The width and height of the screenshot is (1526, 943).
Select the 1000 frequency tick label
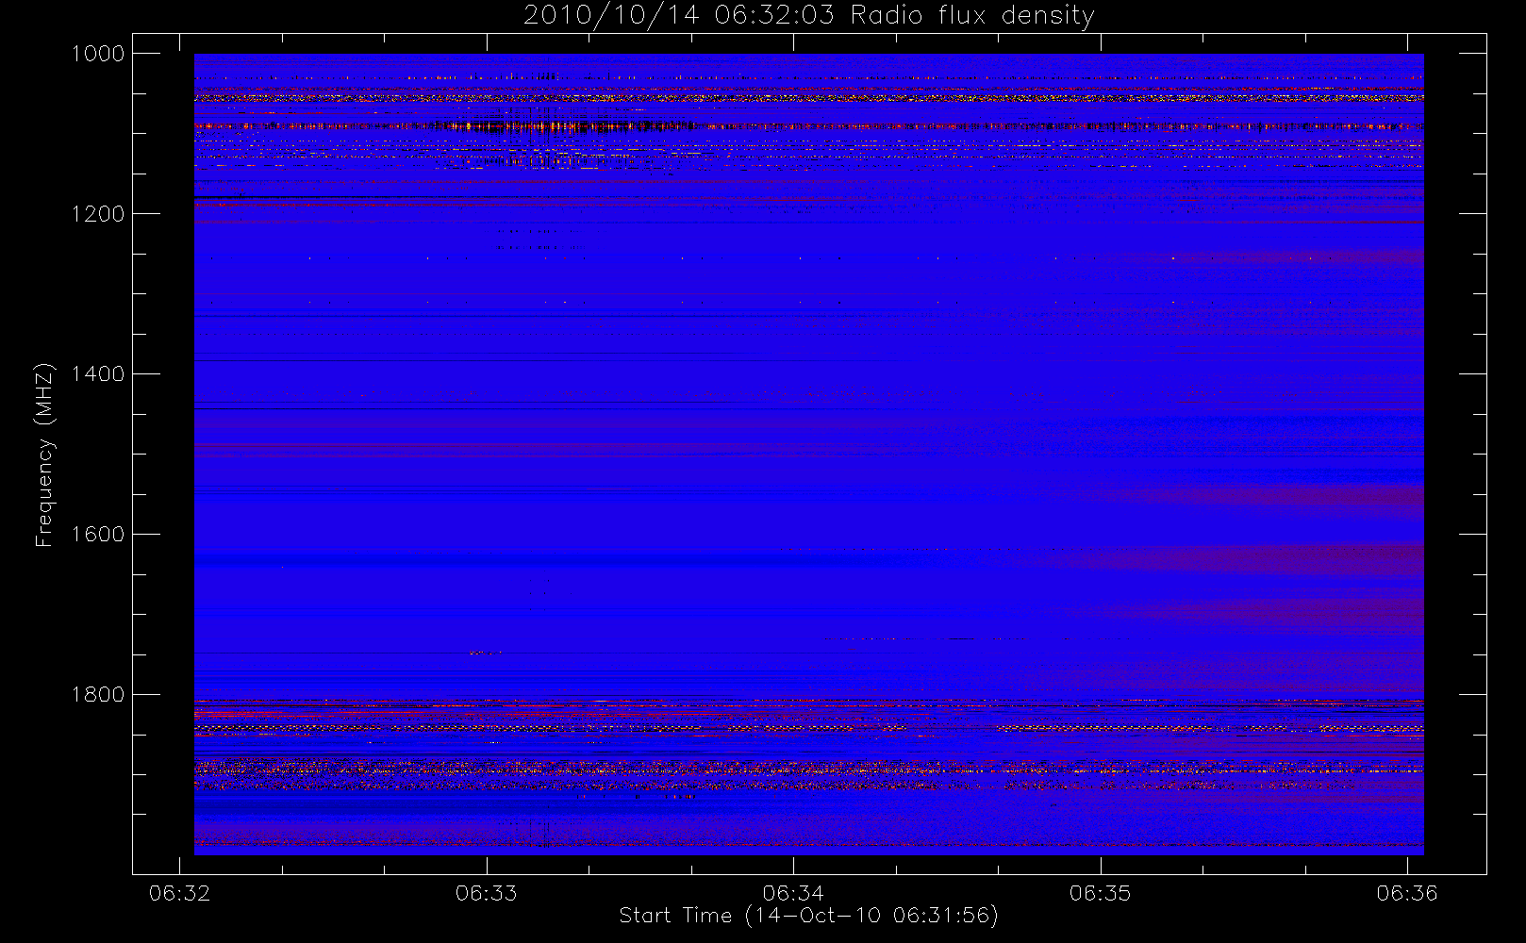pyautogui.click(x=98, y=54)
